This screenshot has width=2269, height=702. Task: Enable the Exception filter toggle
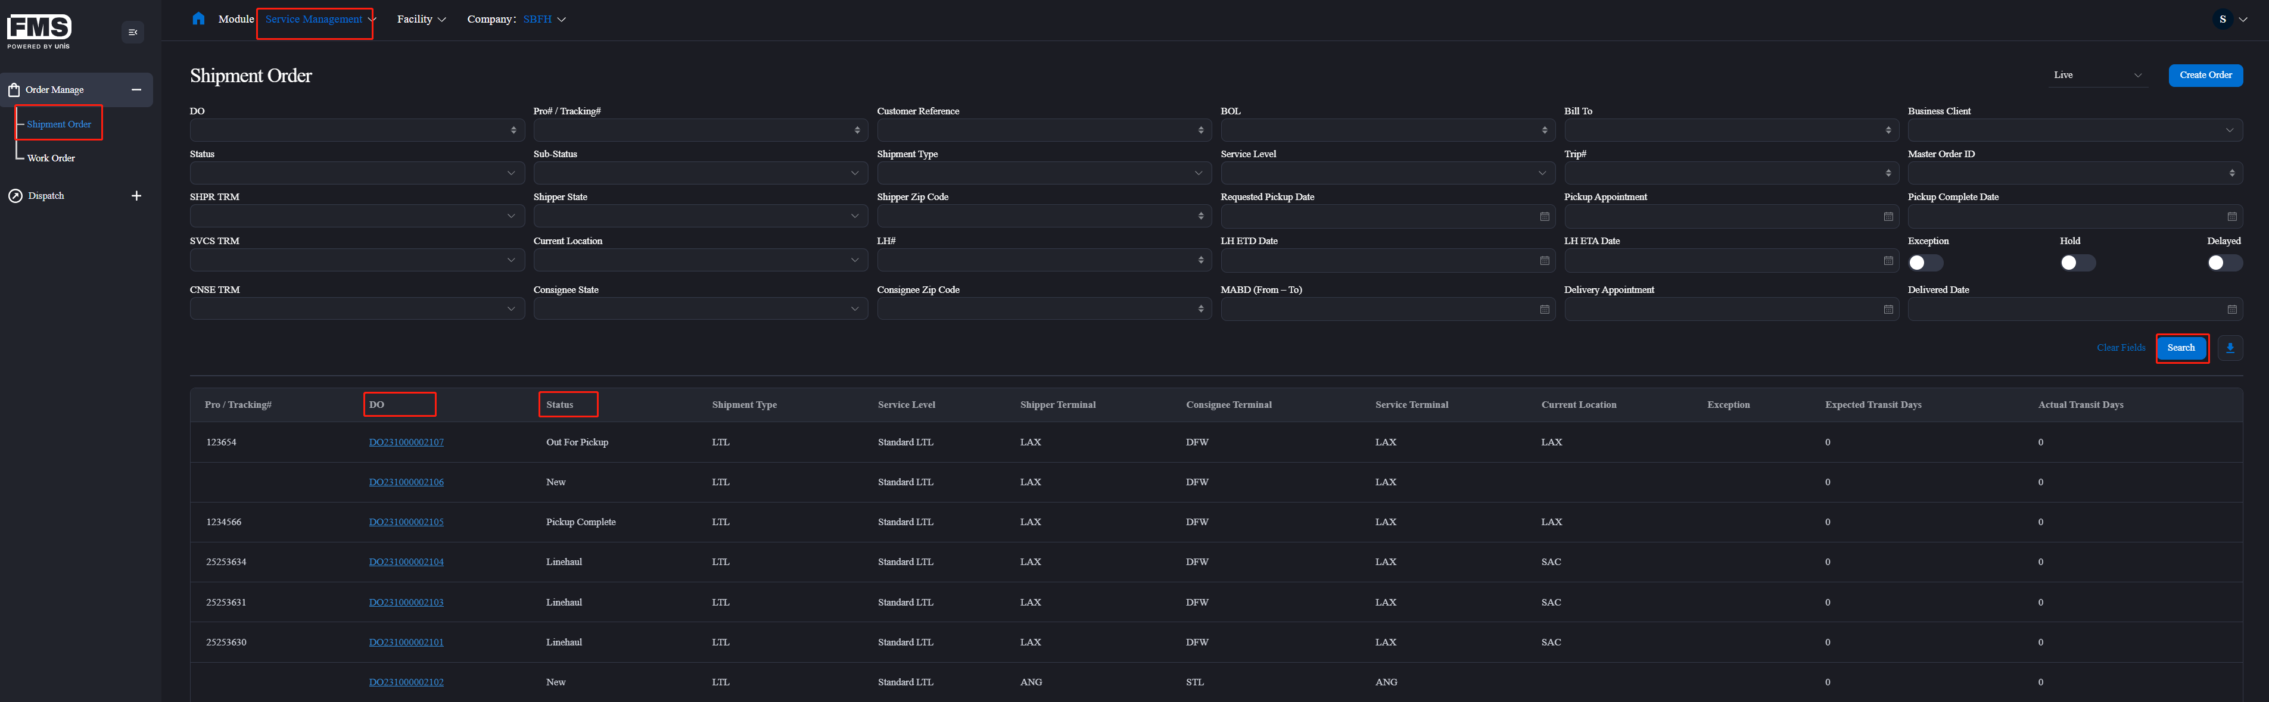[1925, 261]
